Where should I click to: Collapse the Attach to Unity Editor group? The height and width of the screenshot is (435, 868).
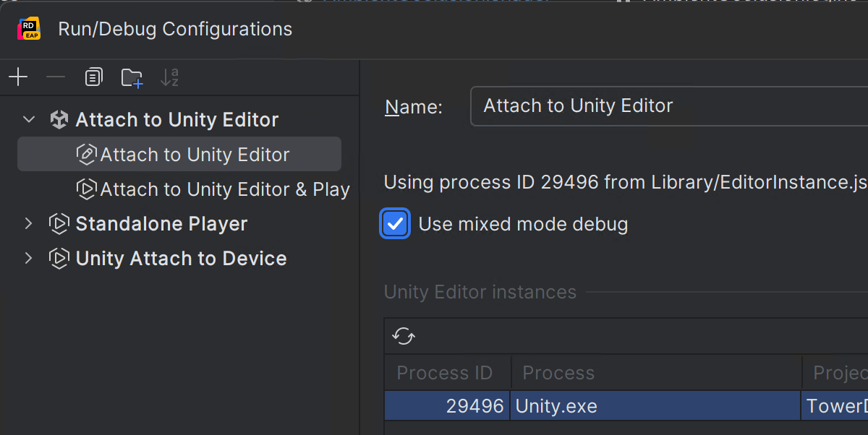coord(29,120)
